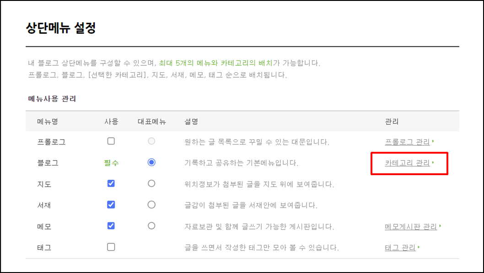Enable the 태그 menu checkbox
Image resolution: width=484 pixels, height=273 pixels.
coord(111,247)
